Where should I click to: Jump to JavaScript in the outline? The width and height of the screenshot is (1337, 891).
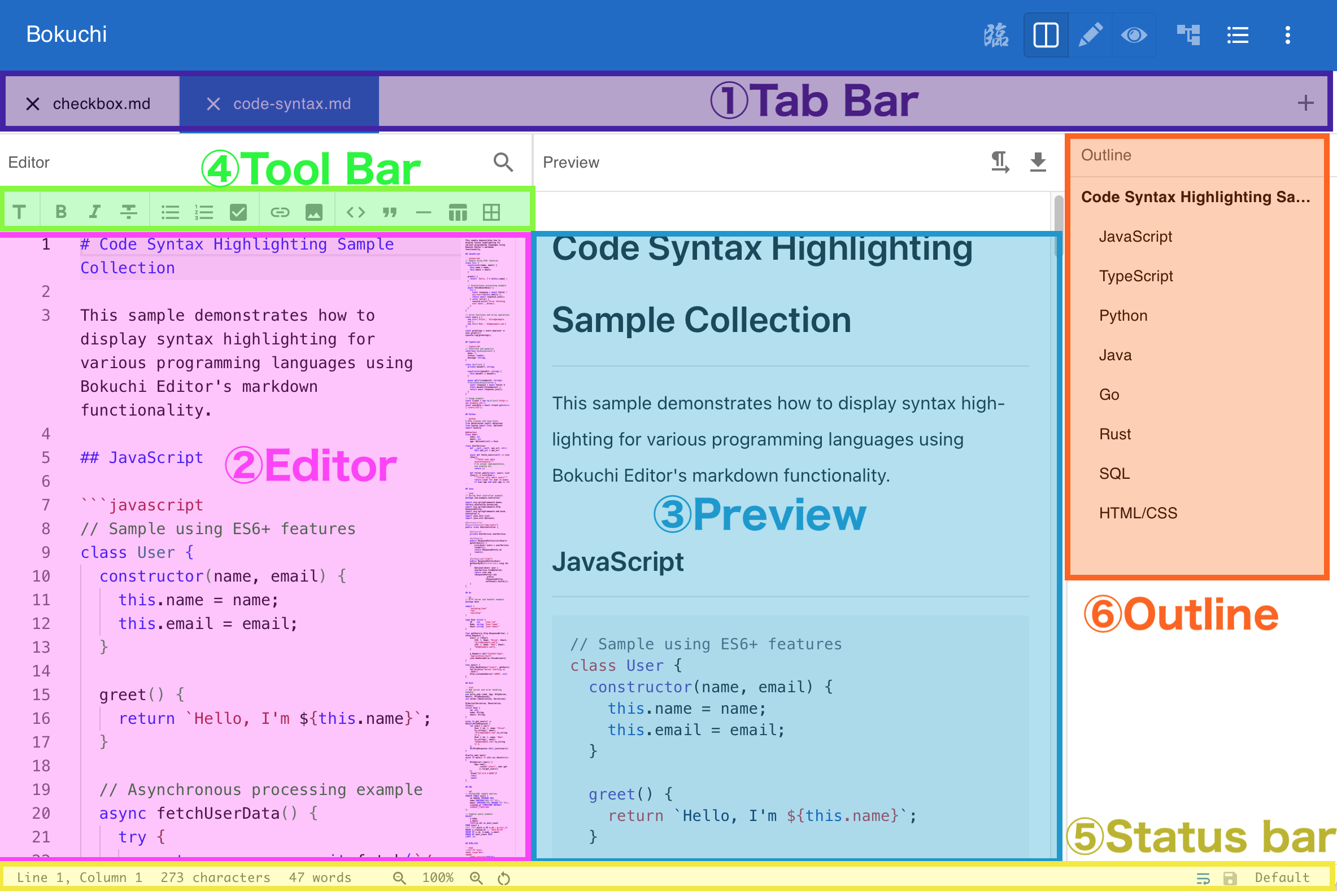1135,237
